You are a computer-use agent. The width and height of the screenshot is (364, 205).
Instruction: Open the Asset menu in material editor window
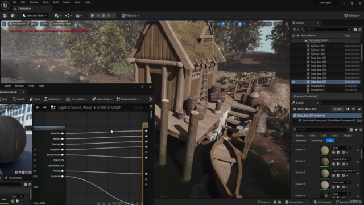pos(7,86)
